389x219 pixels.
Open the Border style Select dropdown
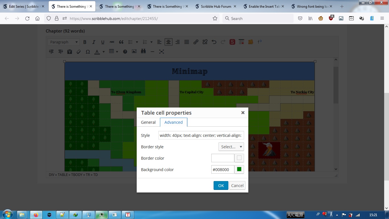pos(231,147)
